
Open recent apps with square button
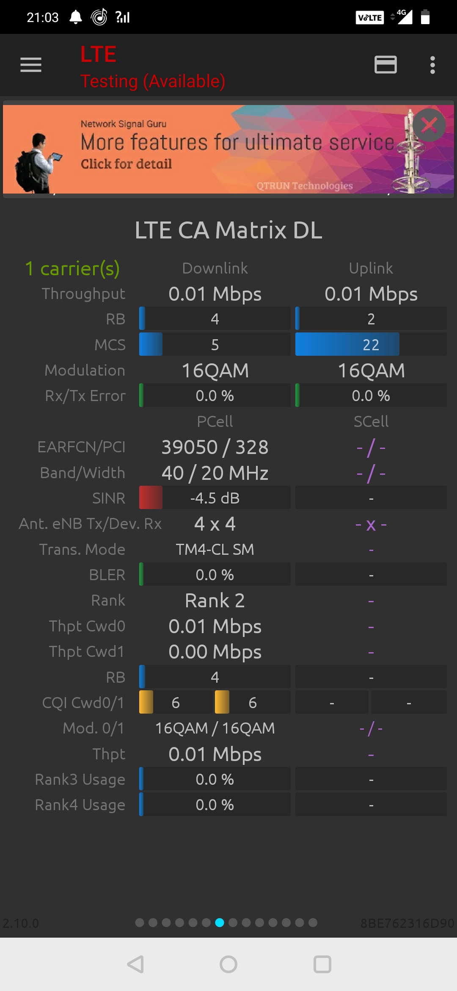click(x=322, y=964)
